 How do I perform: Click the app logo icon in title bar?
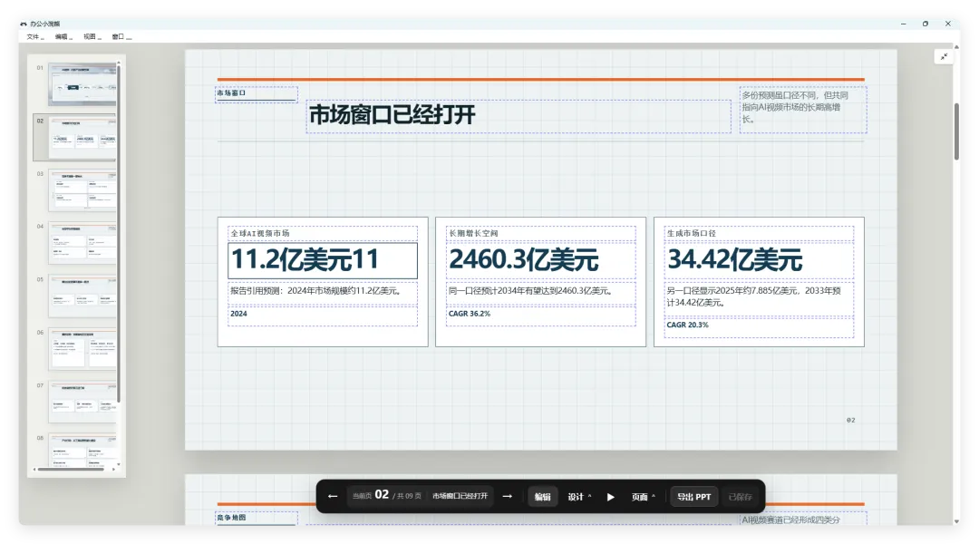[24, 24]
